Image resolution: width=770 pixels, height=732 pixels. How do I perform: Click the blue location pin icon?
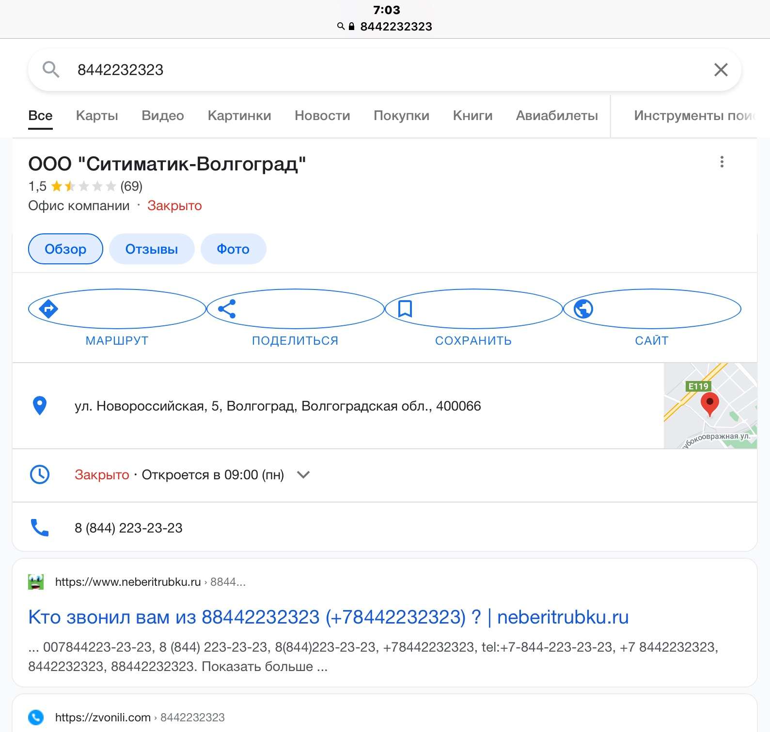[x=39, y=406]
